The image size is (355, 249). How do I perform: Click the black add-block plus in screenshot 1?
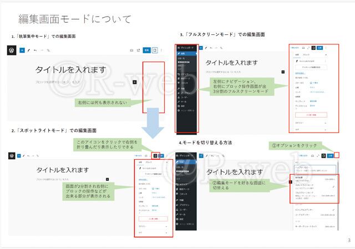(134, 82)
